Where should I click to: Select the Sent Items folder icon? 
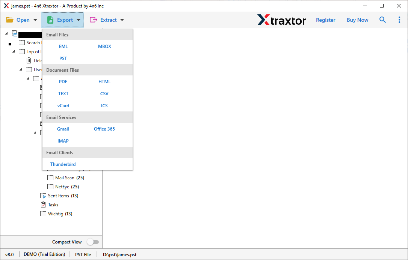pyautogui.click(x=44, y=195)
